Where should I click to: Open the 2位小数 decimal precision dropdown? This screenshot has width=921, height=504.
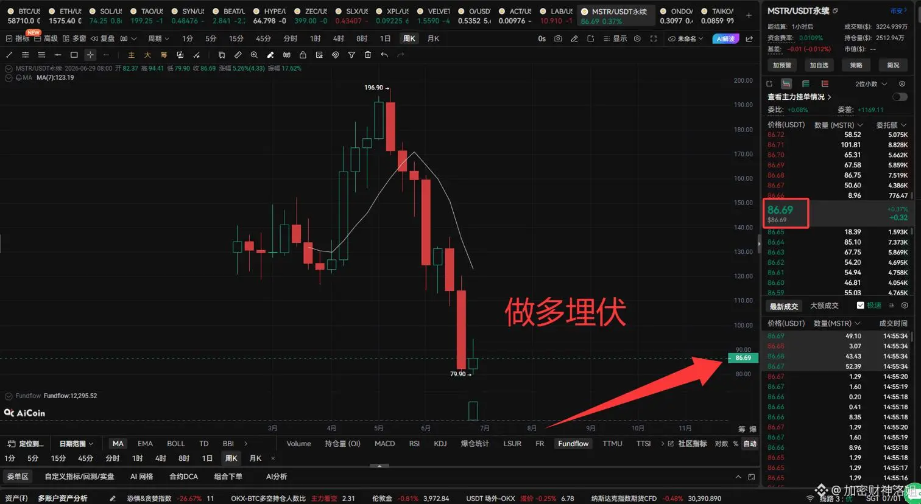[x=871, y=84]
